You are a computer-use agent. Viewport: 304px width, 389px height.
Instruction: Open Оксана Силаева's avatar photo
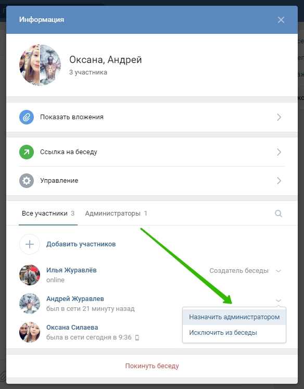[30, 332]
